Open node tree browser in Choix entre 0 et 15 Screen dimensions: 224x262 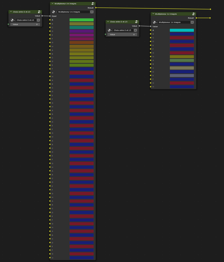coord(110,30)
